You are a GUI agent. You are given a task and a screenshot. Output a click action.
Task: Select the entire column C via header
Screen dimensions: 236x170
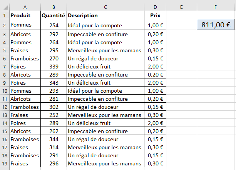(105, 7)
